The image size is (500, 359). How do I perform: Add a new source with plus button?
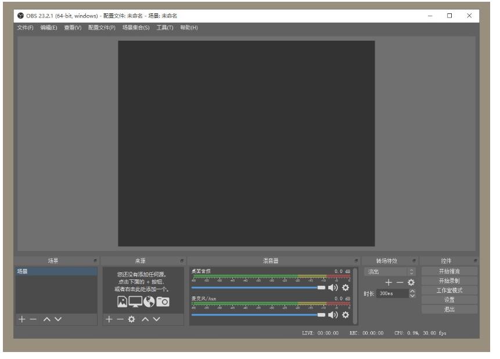click(109, 319)
